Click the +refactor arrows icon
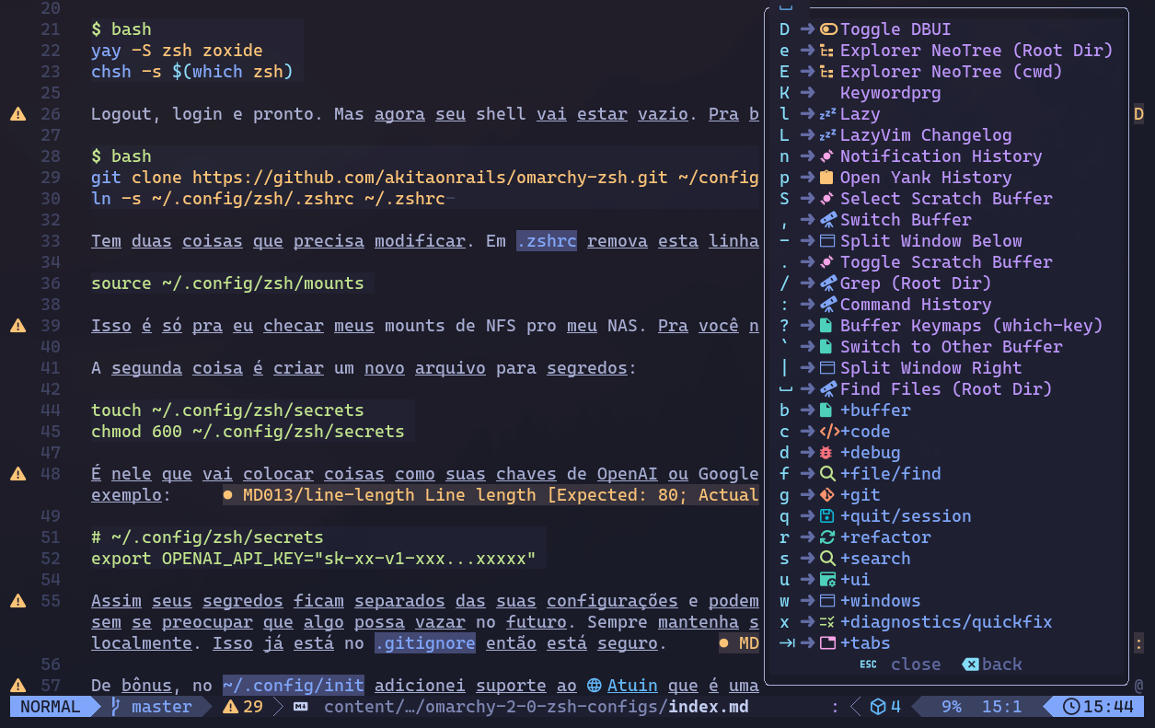1155x728 pixels. point(827,537)
